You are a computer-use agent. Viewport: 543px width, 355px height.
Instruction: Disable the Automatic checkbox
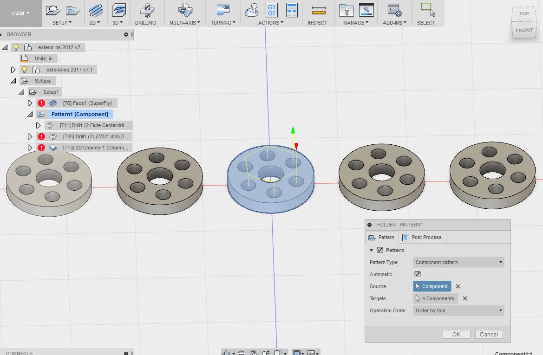(x=417, y=274)
